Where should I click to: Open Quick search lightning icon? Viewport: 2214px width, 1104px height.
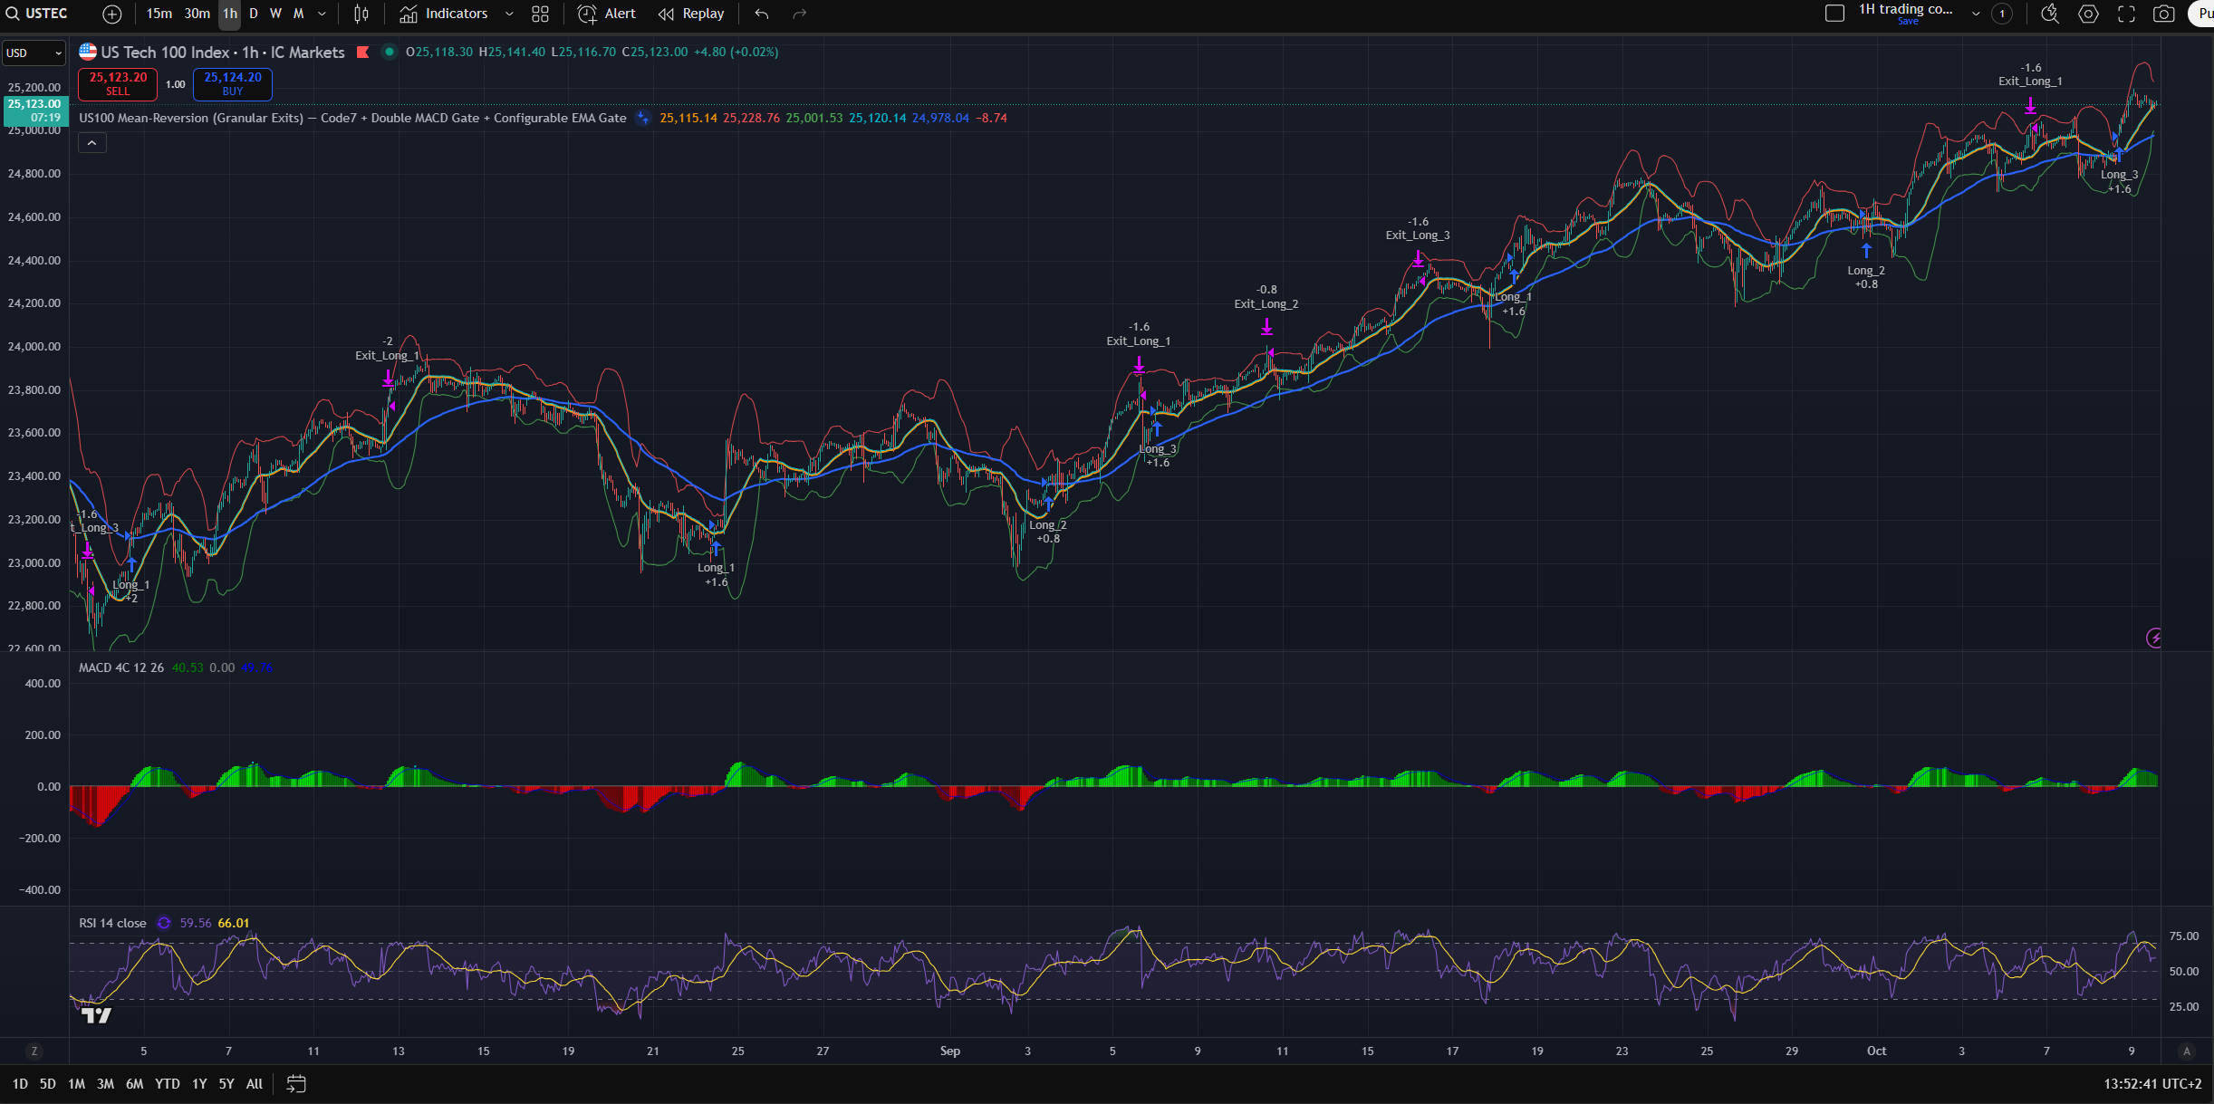tap(2050, 14)
